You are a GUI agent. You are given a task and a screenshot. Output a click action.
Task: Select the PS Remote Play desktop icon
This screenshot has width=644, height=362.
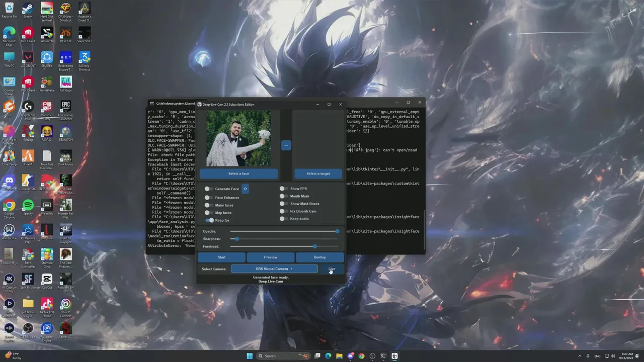click(x=28, y=233)
